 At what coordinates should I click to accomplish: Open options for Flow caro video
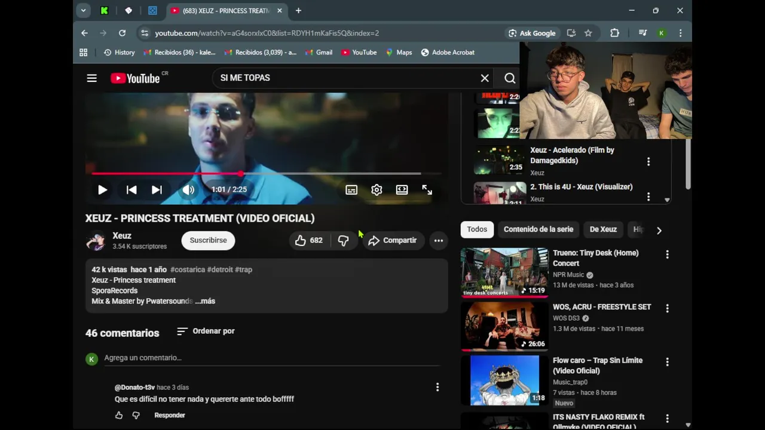tap(668, 362)
